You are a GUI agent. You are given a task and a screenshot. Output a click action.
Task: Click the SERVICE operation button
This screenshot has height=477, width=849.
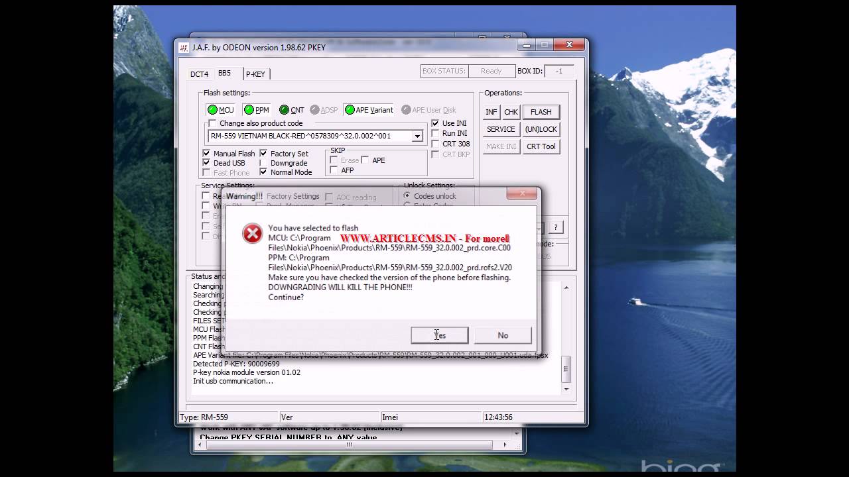tap(501, 129)
